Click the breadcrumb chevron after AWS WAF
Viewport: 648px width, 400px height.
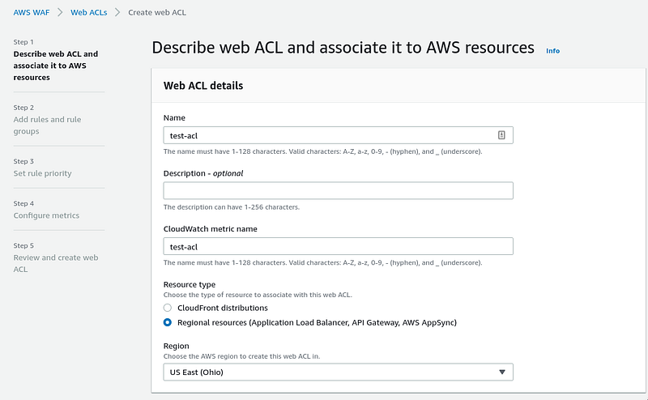click(60, 12)
